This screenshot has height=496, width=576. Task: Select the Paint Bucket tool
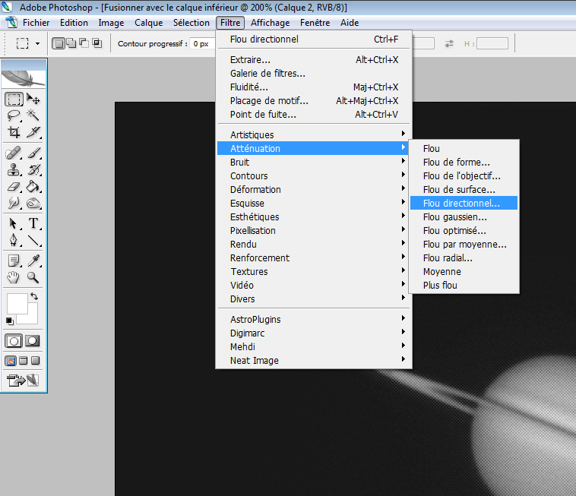tap(33, 187)
